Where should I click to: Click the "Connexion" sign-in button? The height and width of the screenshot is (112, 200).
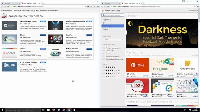pyautogui.click(x=192, y=10)
